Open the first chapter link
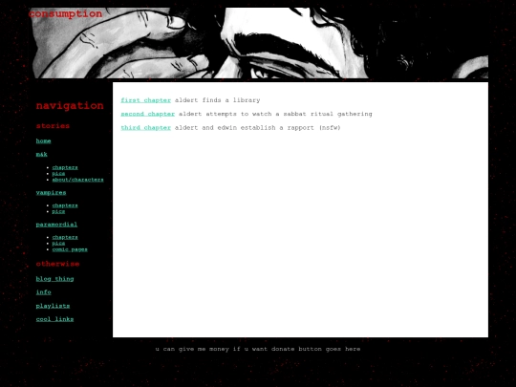Viewport: 516px width, 387px height. 146,100
